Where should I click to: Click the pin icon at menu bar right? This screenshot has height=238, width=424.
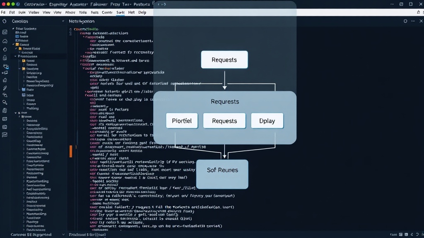pyautogui.click(x=418, y=12)
